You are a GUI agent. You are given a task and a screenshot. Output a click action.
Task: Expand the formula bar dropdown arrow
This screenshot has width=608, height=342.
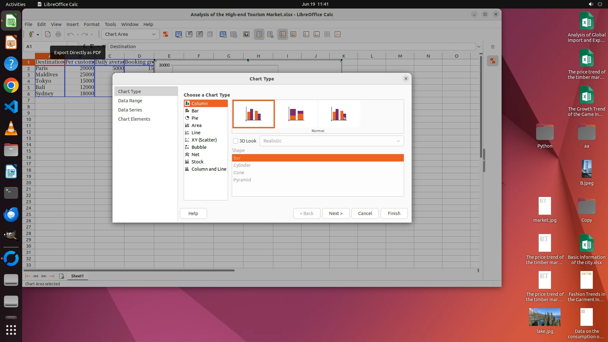click(x=479, y=47)
